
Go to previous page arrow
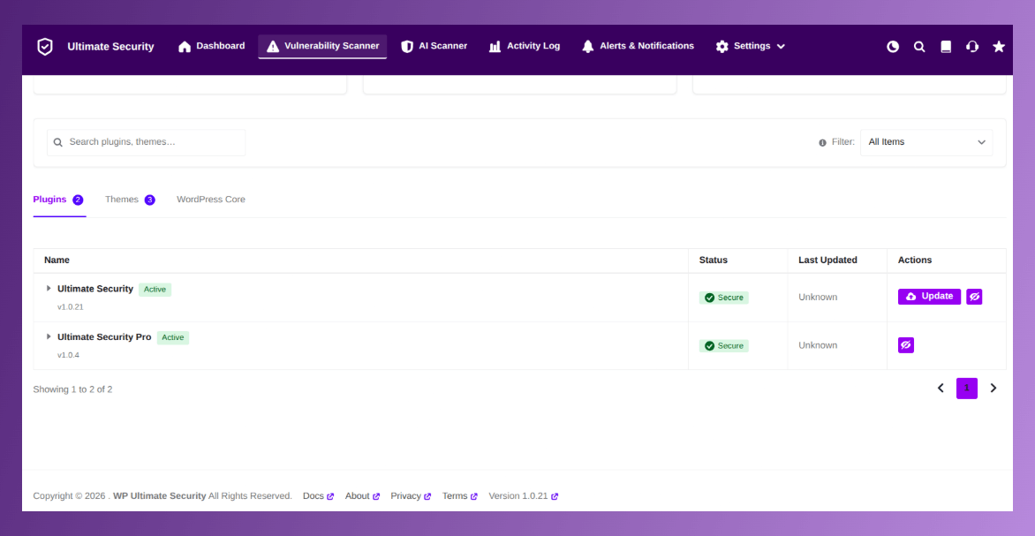[x=941, y=389]
